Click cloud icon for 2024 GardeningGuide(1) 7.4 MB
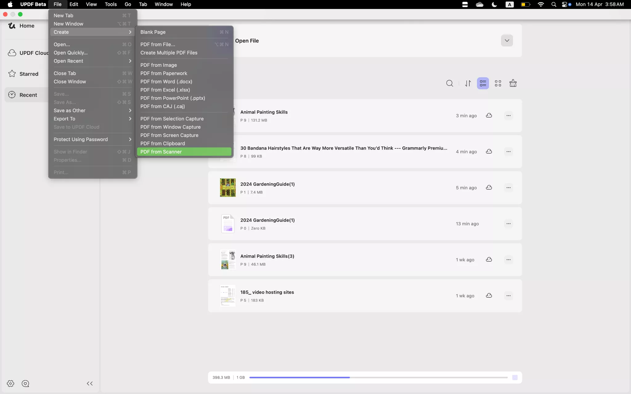The image size is (631, 394). click(489, 187)
